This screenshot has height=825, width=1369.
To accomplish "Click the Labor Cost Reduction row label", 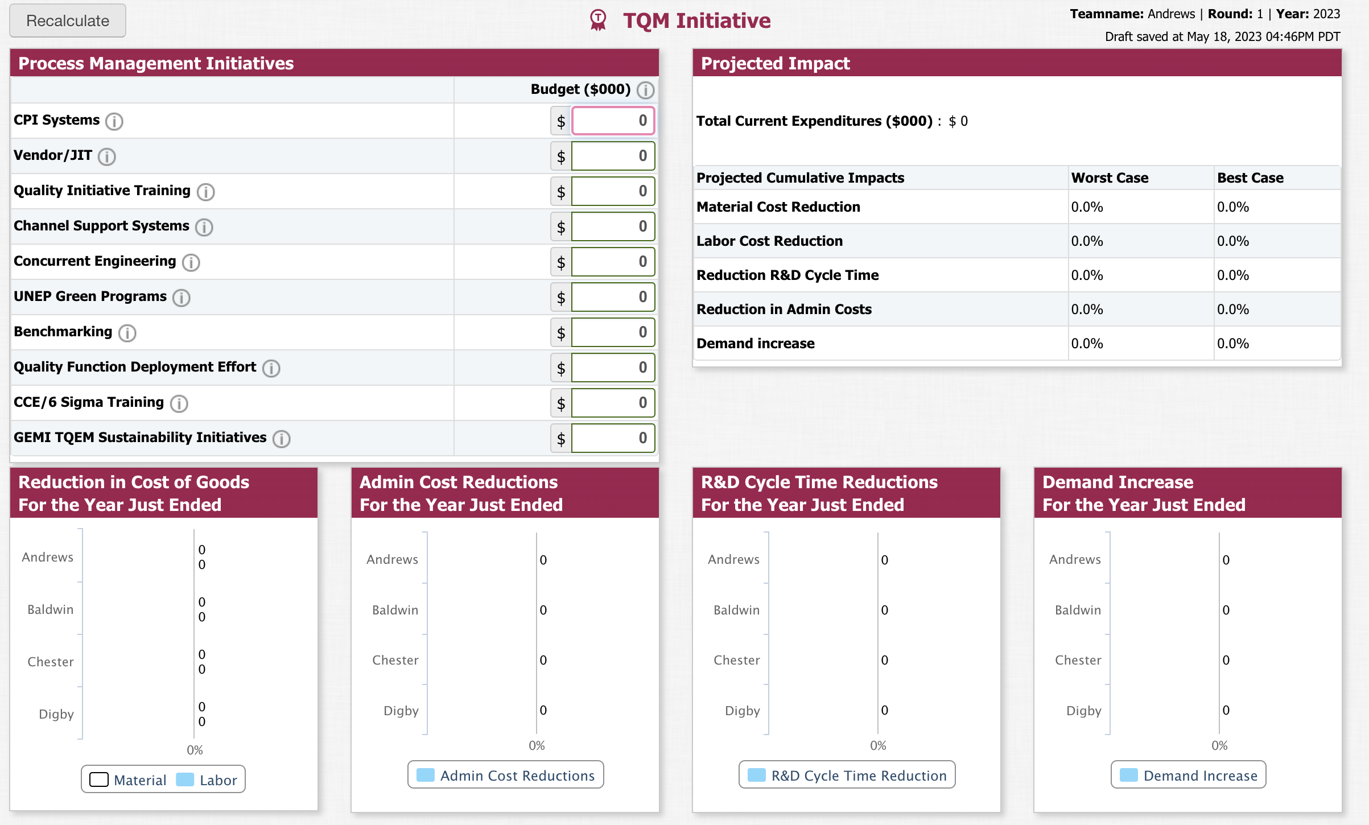I will coord(769,241).
